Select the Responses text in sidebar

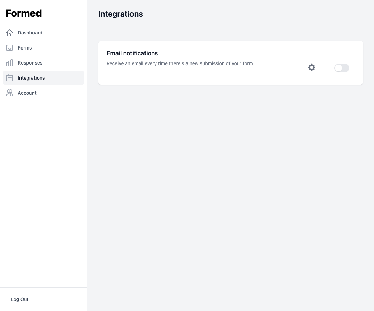pyautogui.click(x=30, y=63)
